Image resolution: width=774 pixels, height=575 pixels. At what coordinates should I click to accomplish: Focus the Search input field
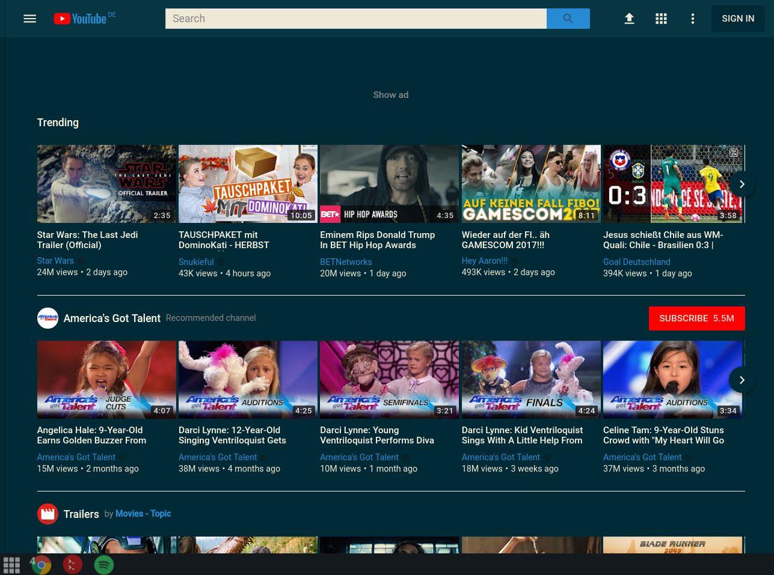(356, 19)
